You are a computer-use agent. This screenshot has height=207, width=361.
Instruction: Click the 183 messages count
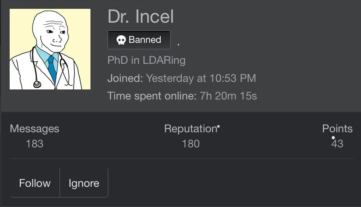[x=35, y=144]
